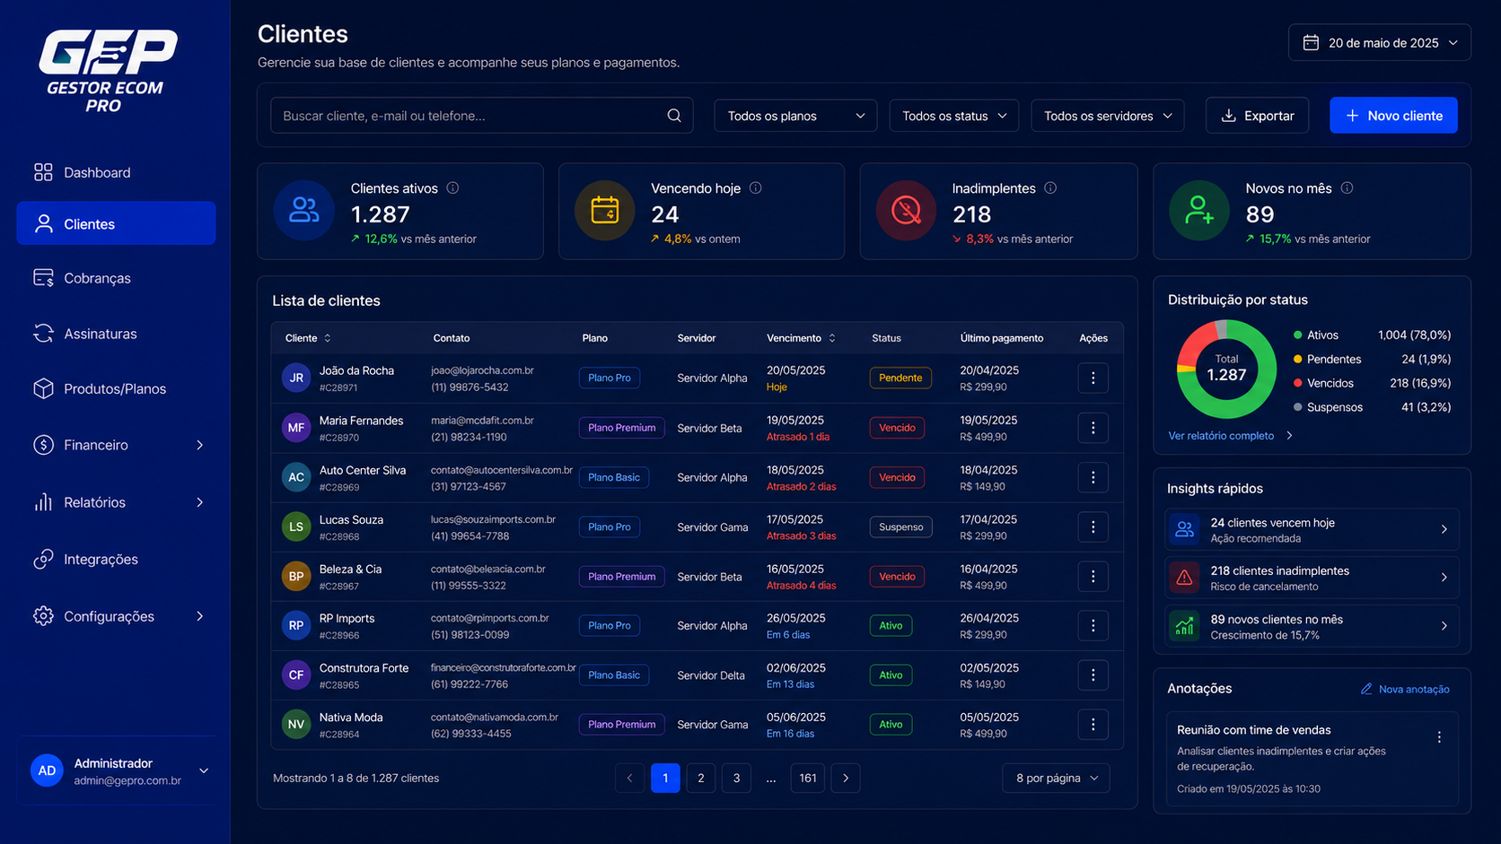Click email contato@rpimports.com.br
The width and height of the screenshot is (1501, 844).
[x=489, y=618]
